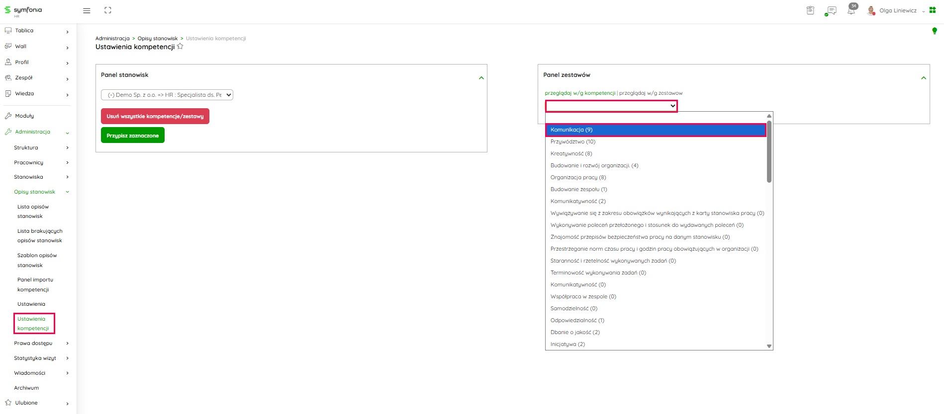Mark page as favorite with star icon
The height and width of the screenshot is (414, 944).
180,47
